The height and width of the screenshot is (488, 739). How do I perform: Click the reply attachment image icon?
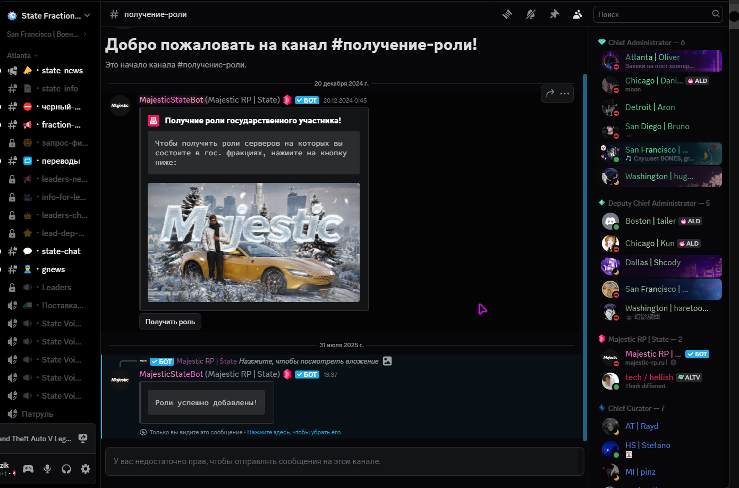pos(387,361)
